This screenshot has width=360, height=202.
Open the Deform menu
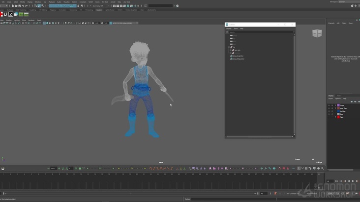pos(74,2)
